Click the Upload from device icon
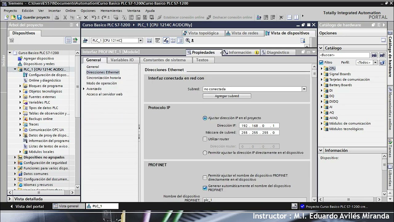394x222 pixels. pos(138,18)
